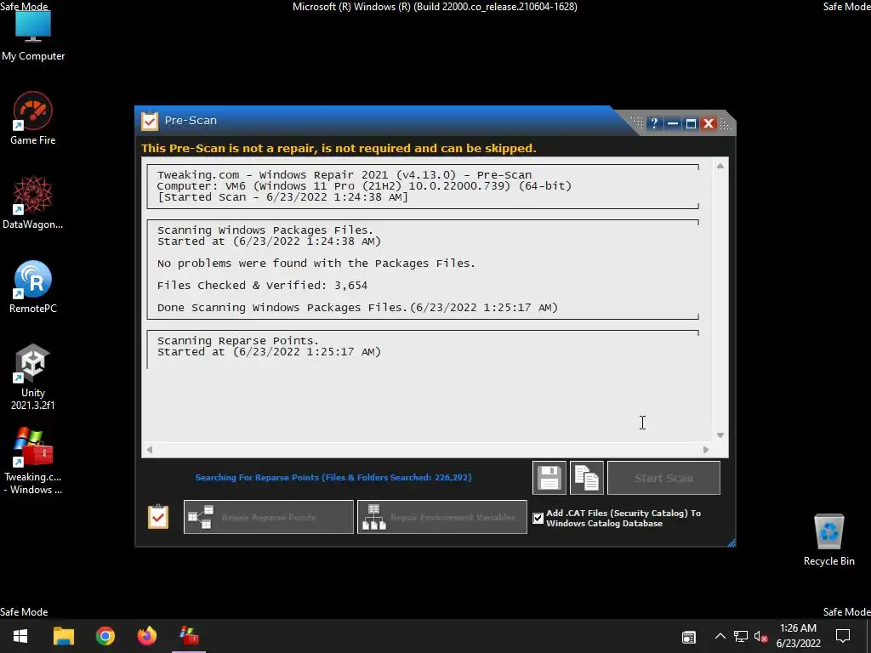871x653 pixels.
Task: Click the Start Scan button
Action: coord(663,478)
